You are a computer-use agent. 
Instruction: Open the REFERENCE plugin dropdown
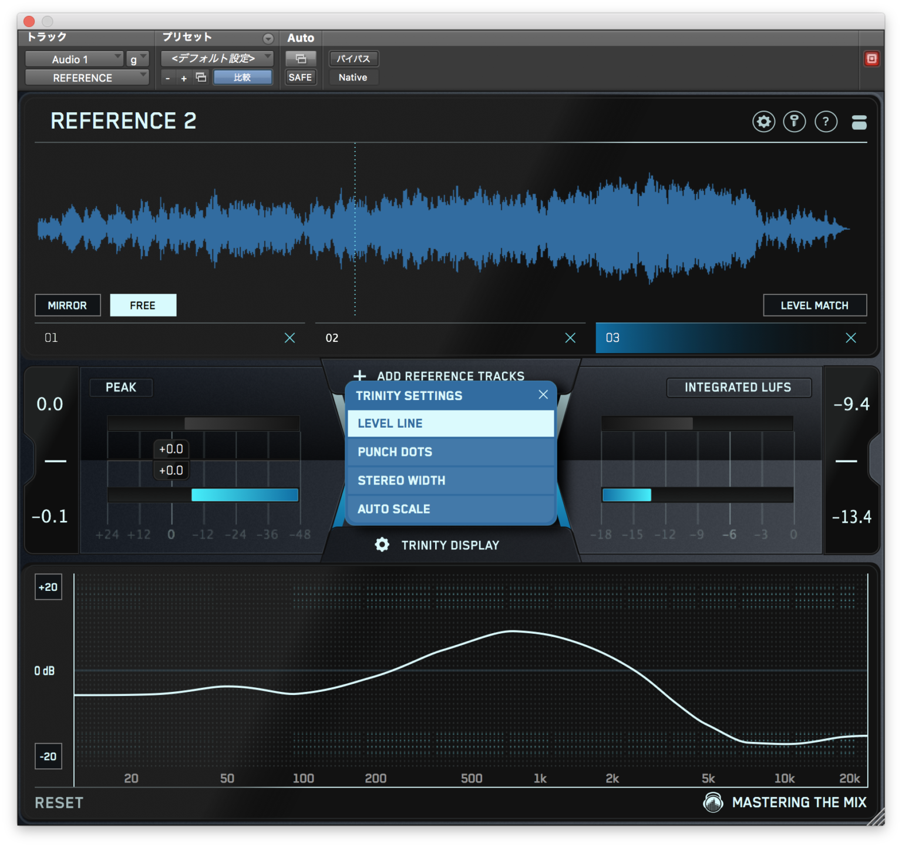coord(82,77)
